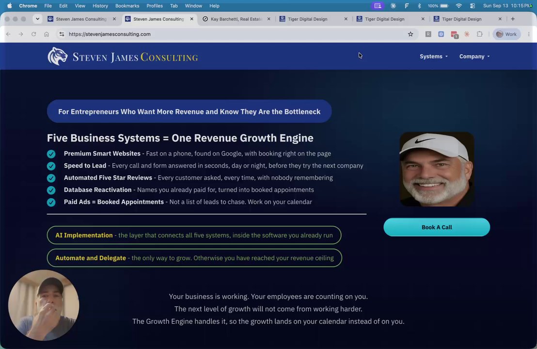Click the Steven James Consulting logo text

point(135,57)
